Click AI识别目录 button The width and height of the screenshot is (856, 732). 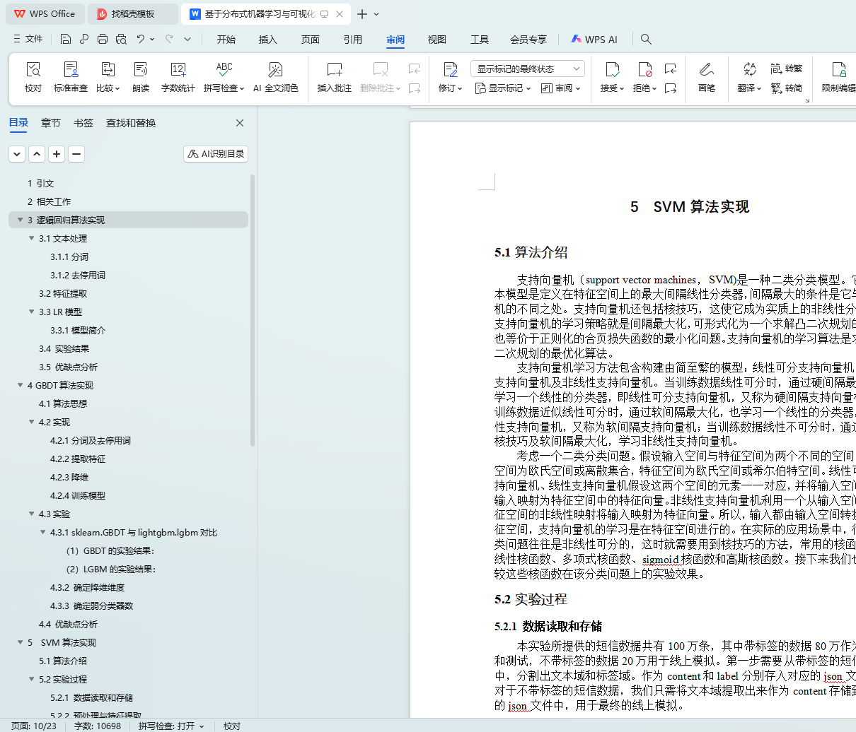click(216, 153)
